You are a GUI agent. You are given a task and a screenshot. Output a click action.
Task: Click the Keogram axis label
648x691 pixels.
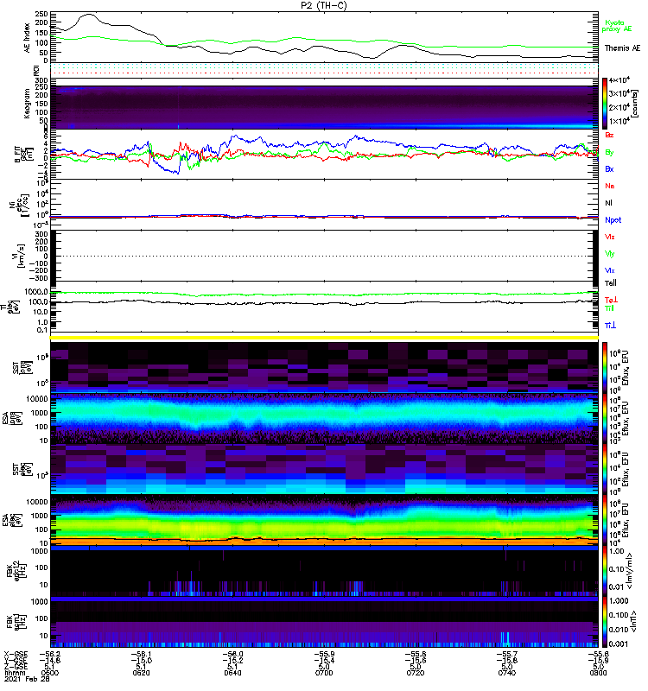click(28, 104)
